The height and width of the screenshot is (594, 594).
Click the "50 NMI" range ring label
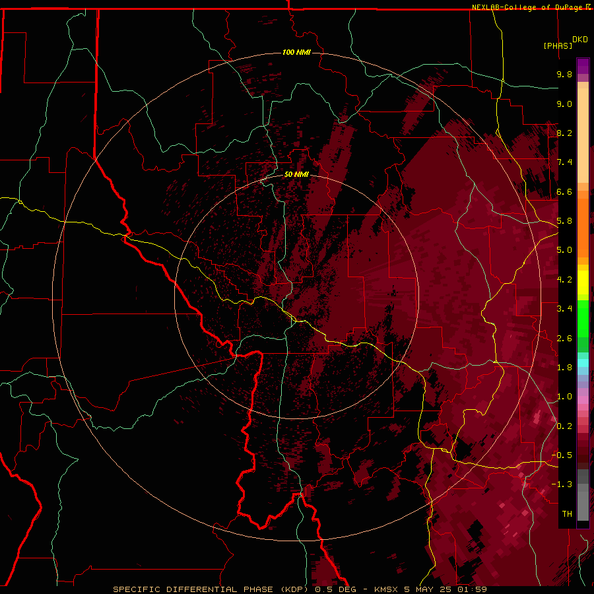coord(296,174)
